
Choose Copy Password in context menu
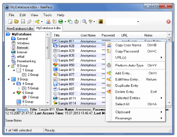coord(136,51)
